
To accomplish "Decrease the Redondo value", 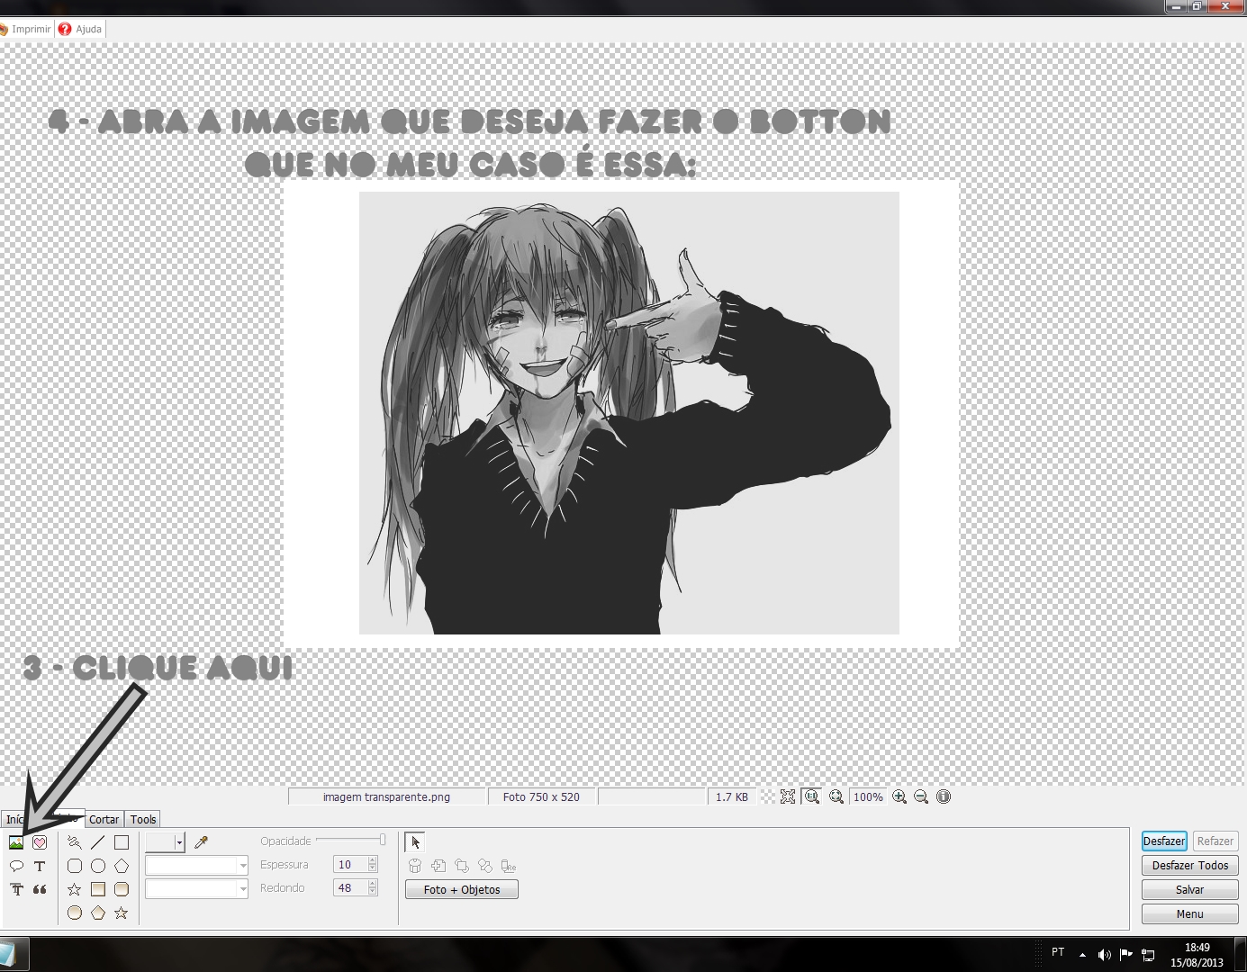I will tap(373, 893).
